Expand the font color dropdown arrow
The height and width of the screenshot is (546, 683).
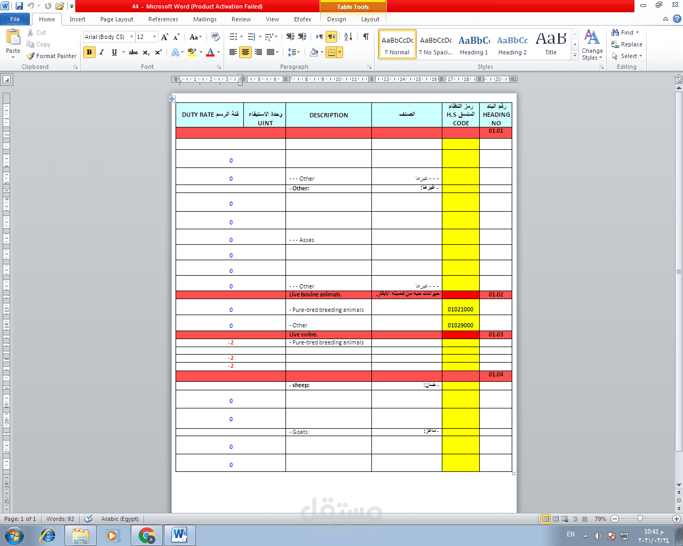[218, 52]
